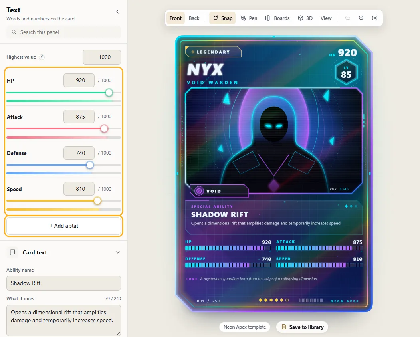Click Add a stat button

(x=64, y=226)
